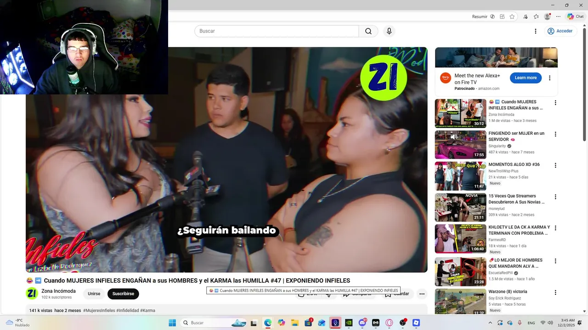This screenshot has width=588, height=330.
Task: Open Opera GX from taskbar
Action: pos(389,323)
